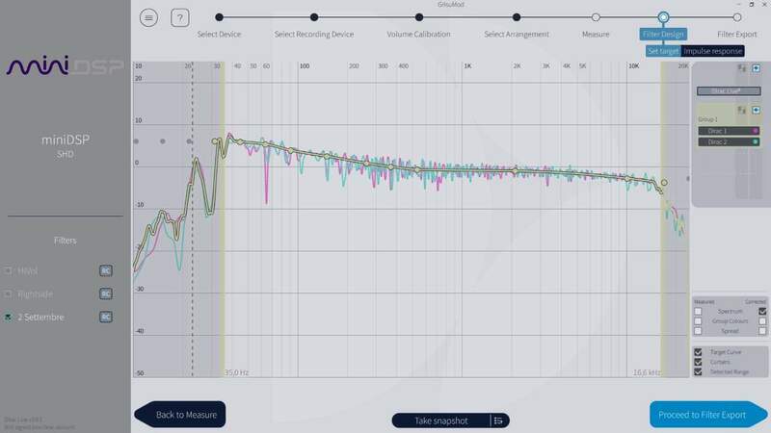Disable the Corrected Spectrum checkbox
The height and width of the screenshot is (433, 771).
pyautogui.click(x=762, y=311)
